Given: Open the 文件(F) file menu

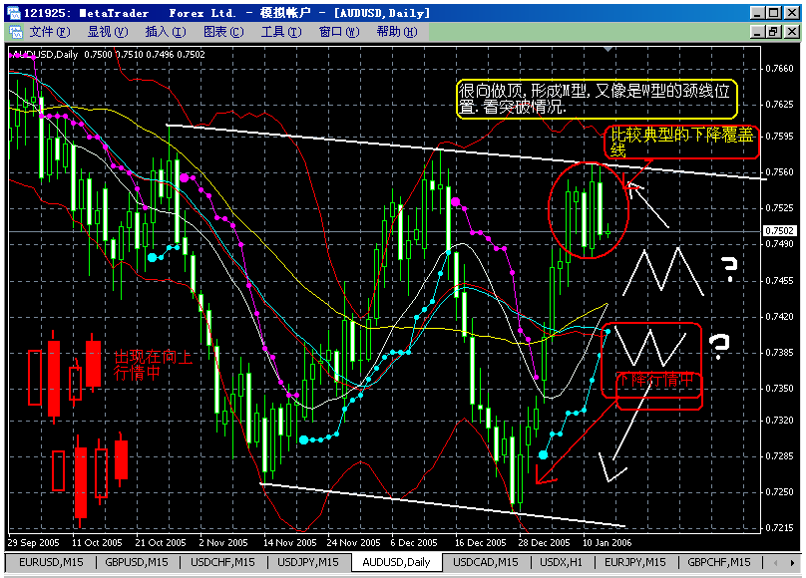Looking at the screenshot, I should click(50, 32).
